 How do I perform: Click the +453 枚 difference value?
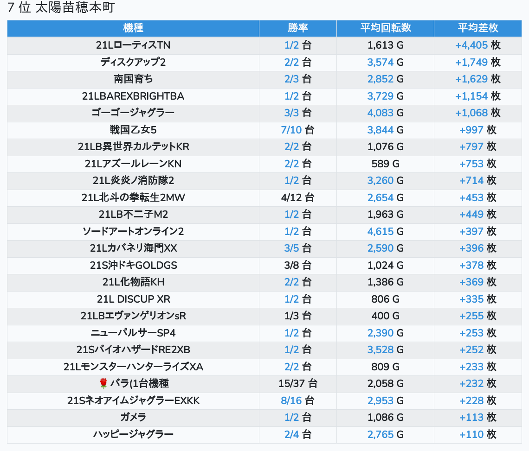coord(477,197)
